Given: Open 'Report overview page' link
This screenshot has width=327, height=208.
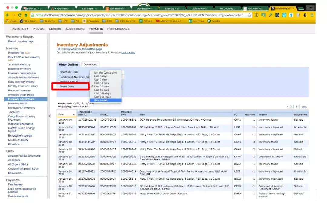Looking at the screenshot, I should [x=21, y=41].
